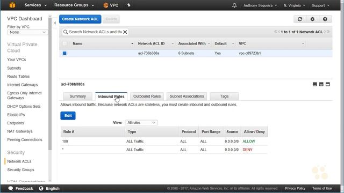Switch to the Outbound Rules tab
The width and height of the screenshot is (344, 193).
[x=147, y=96]
